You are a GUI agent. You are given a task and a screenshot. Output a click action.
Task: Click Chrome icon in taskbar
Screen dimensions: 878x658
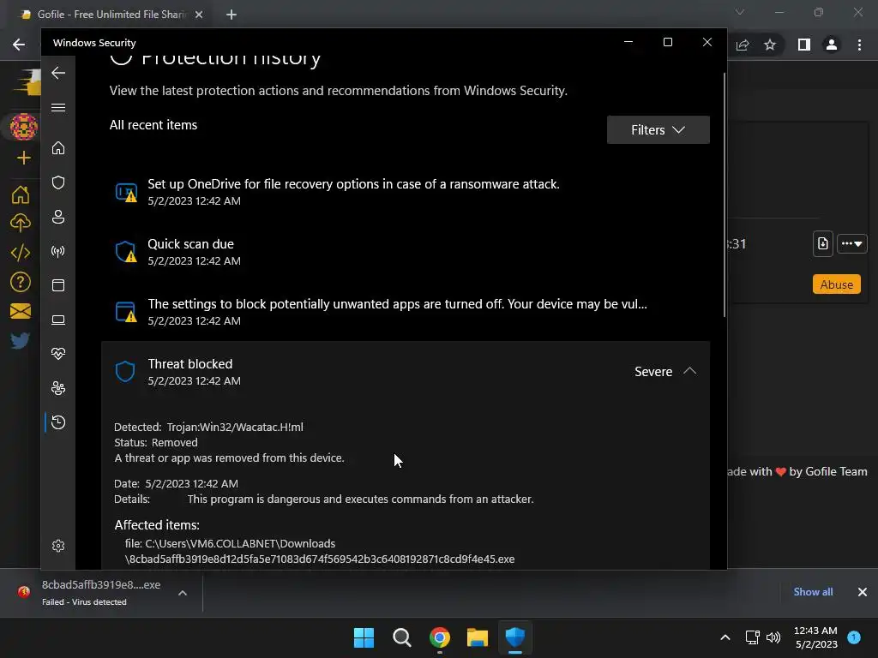440,637
